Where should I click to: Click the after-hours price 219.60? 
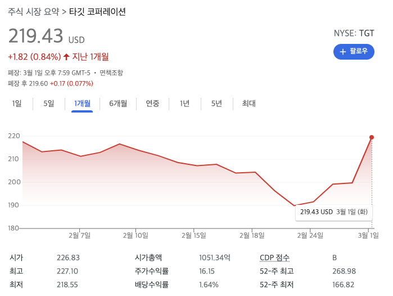pyautogui.click(x=38, y=83)
